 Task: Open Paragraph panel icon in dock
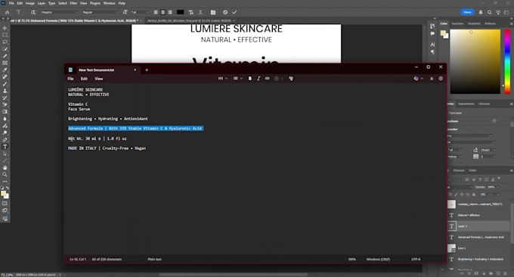tap(432, 52)
